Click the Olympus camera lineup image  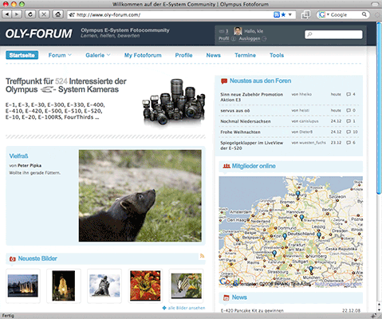click(174, 101)
